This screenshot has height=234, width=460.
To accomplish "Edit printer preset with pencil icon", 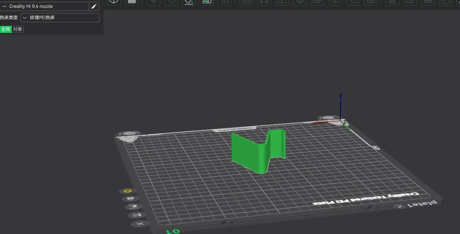I will tap(94, 6).
